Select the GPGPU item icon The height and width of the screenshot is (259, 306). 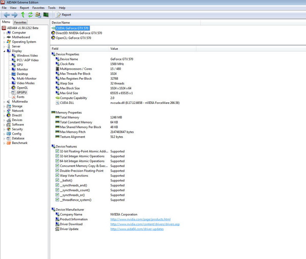click(x=14, y=92)
